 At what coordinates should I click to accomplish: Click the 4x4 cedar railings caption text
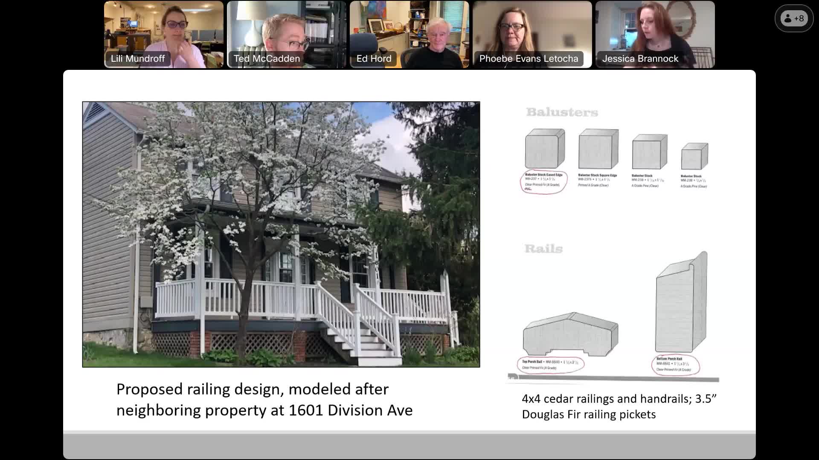[619, 406]
